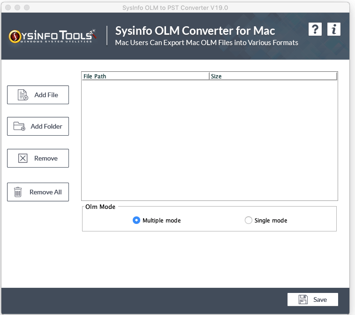
Task: Close the window with the red button
Action: click(8, 8)
